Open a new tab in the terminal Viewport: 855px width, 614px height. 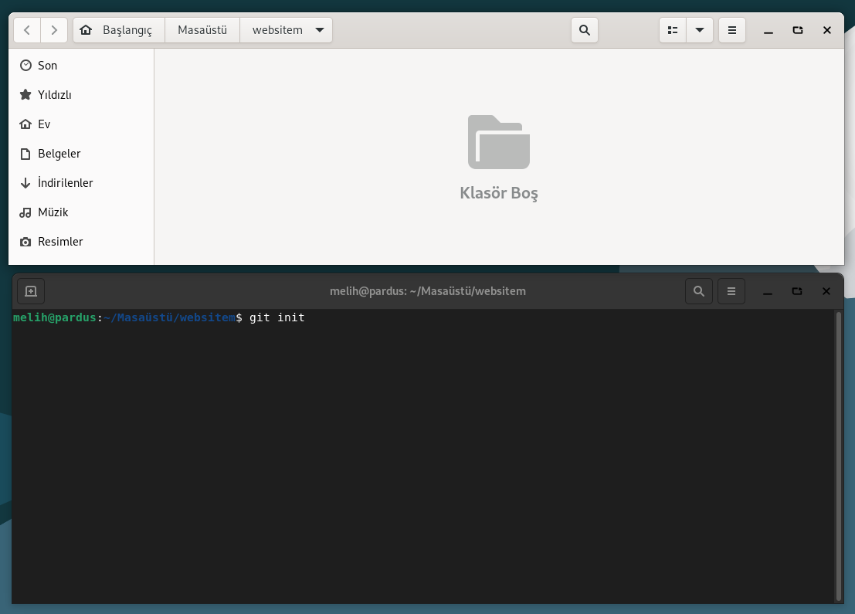coord(31,291)
